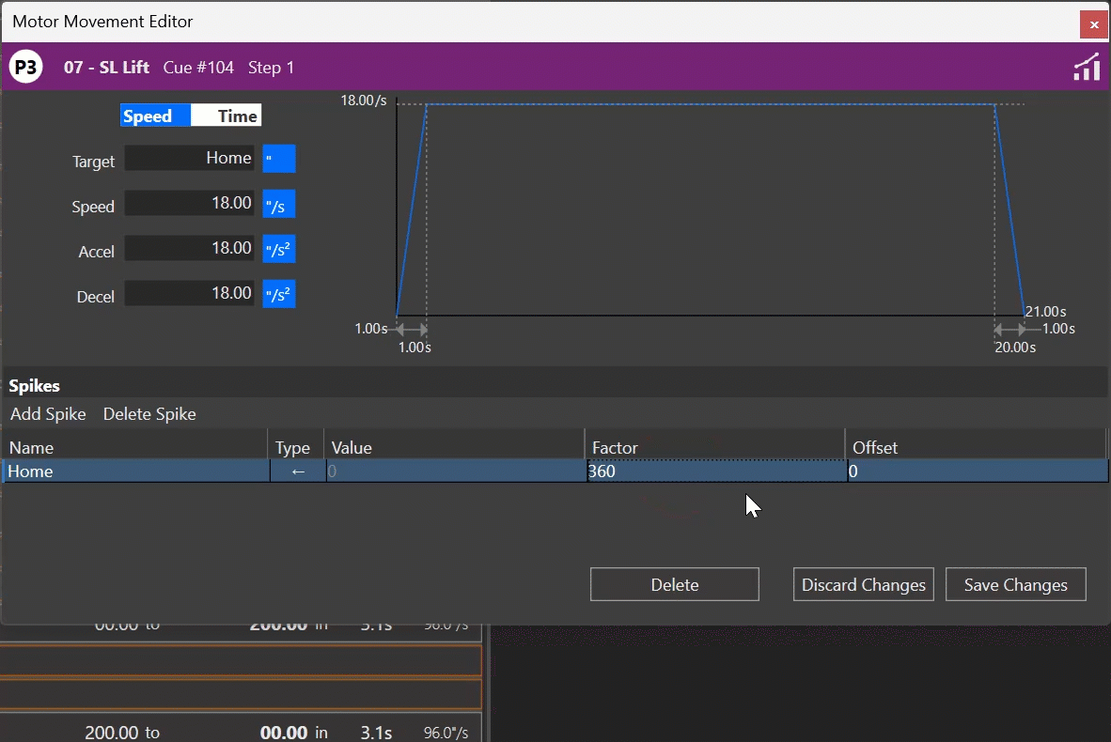This screenshot has height=742, width=1111.
Task: Click Discard Changes
Action: [x=863, y=584]
